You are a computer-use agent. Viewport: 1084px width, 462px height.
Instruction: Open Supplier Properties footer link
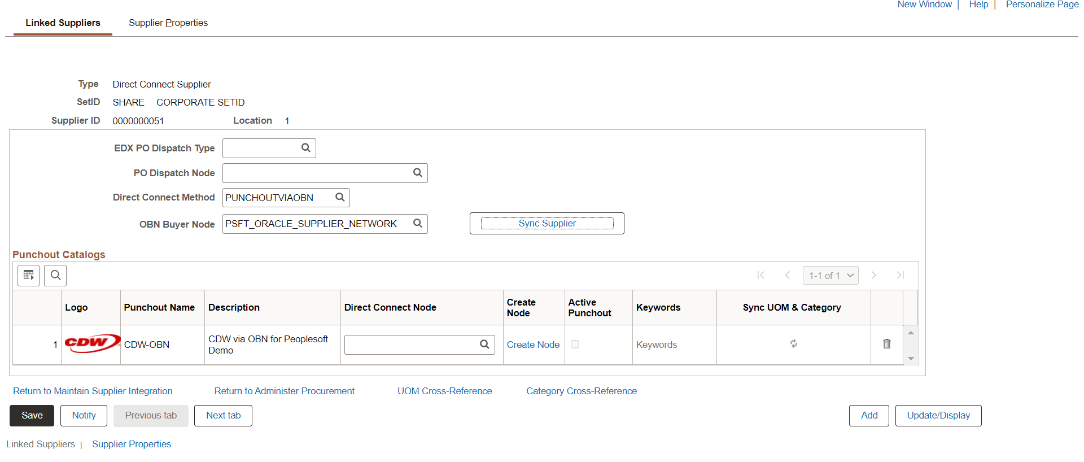[x=132, y=444]
